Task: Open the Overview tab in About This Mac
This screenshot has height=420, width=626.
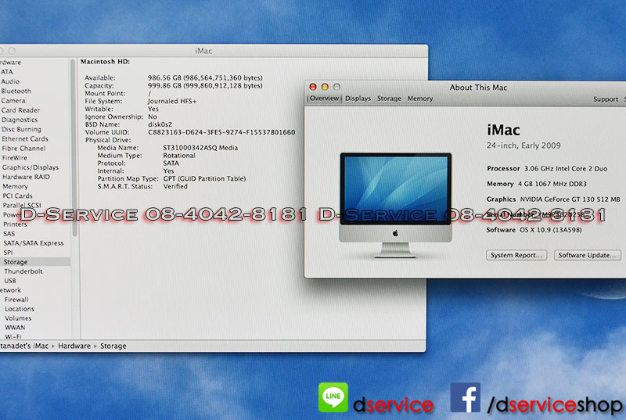Action: [324, 98]
